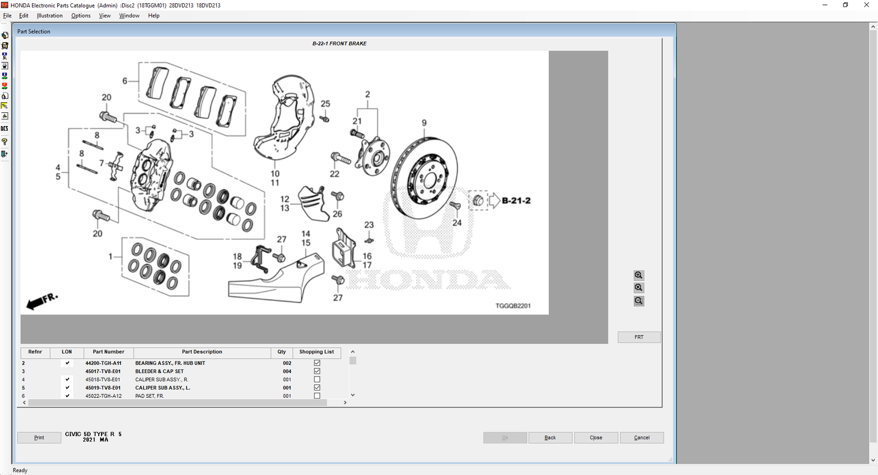Click the stamp-like icon above DCS
Viewport: 878px width, 475px height.
click(5, 116)
